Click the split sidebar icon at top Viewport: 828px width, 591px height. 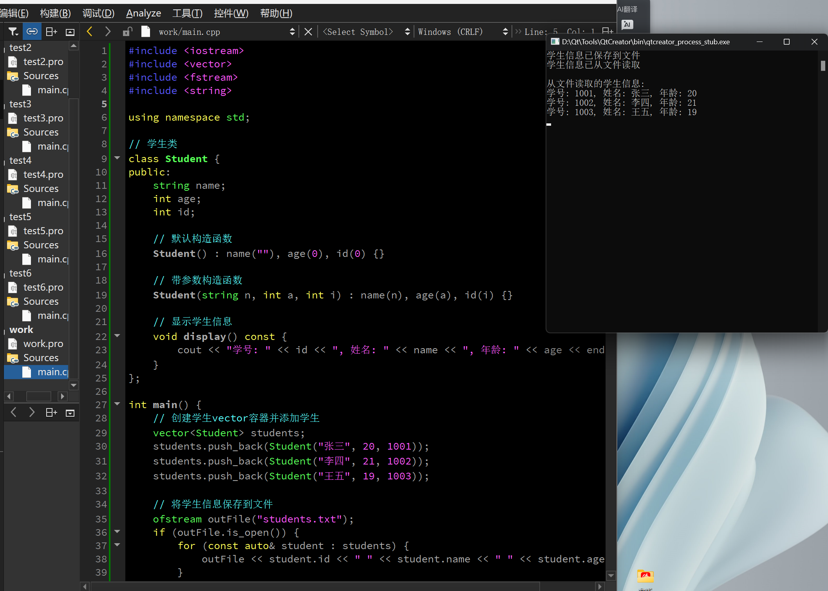pos(51,32)
